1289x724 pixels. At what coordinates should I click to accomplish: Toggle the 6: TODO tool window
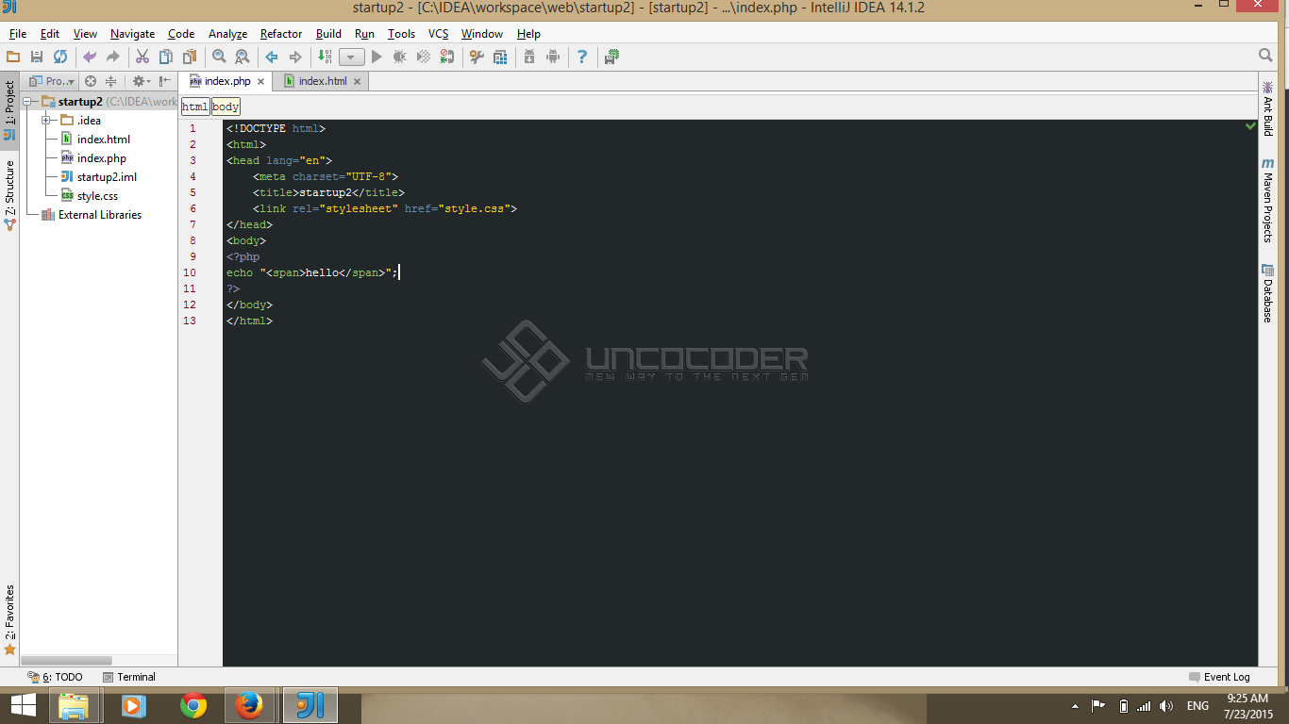(x=56, y=677)
